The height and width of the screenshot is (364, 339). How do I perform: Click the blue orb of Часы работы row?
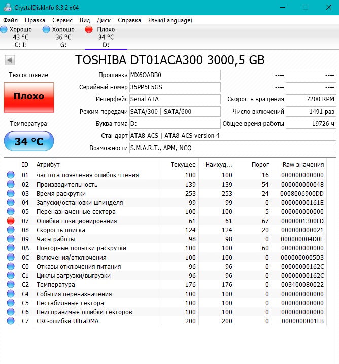[11, 239]
